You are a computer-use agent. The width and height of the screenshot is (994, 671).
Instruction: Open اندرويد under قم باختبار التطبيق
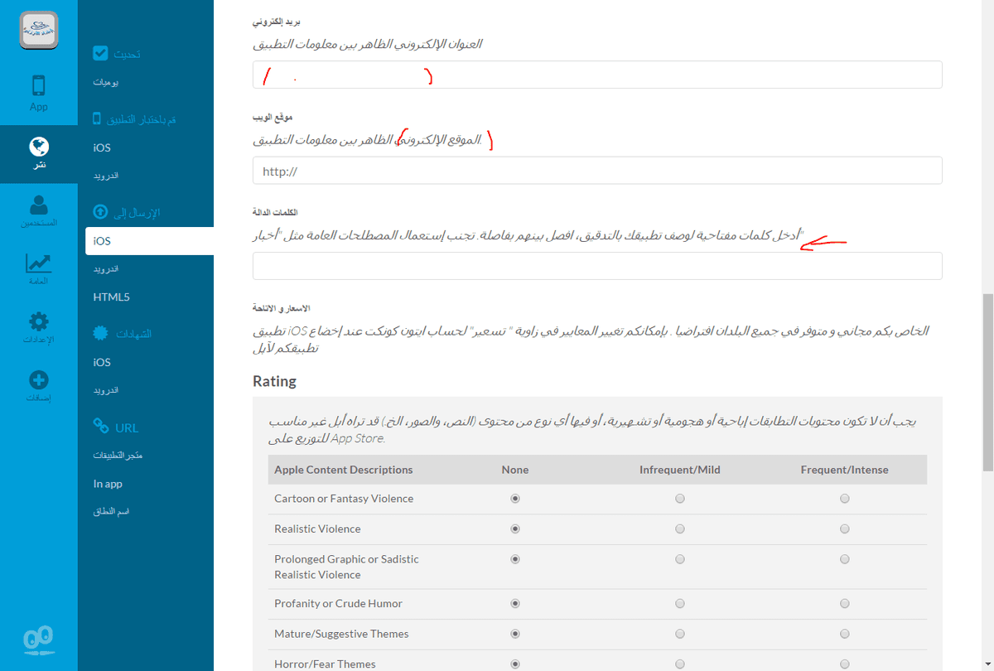106,176
